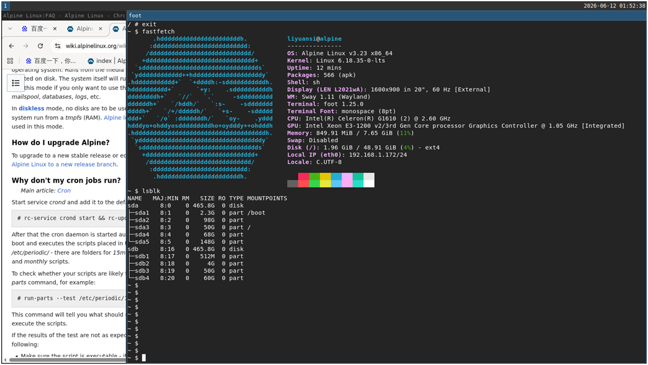648x365 pixels.
Task: Click the 'How do I upgrade Alpine?' heading
Action: (x=61, y=142)
